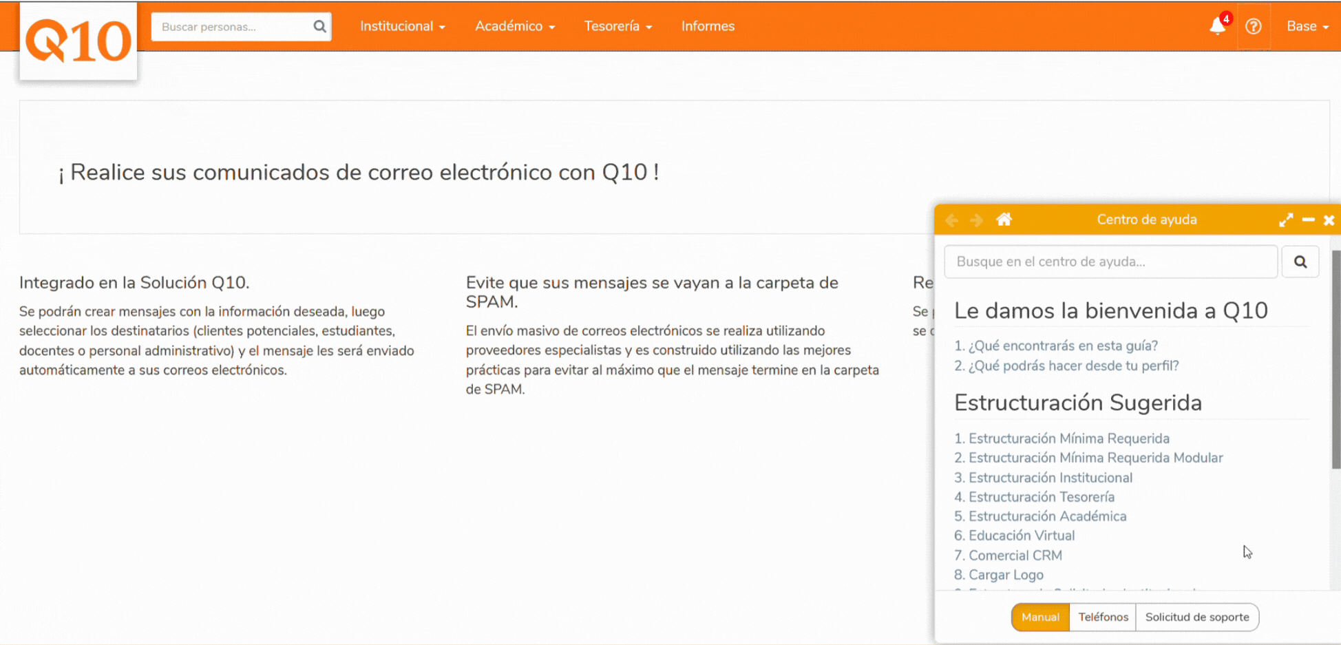Open the Estructuración Institucional link
Image resolution: width=1341 pixels, height=645 pixels.
(1050, 478)
